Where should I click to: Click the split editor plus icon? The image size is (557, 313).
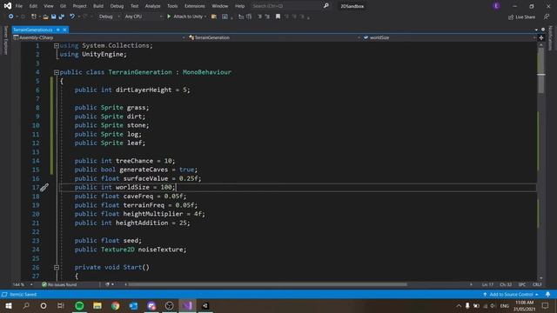pyautogui.click(x=541, y=37)
